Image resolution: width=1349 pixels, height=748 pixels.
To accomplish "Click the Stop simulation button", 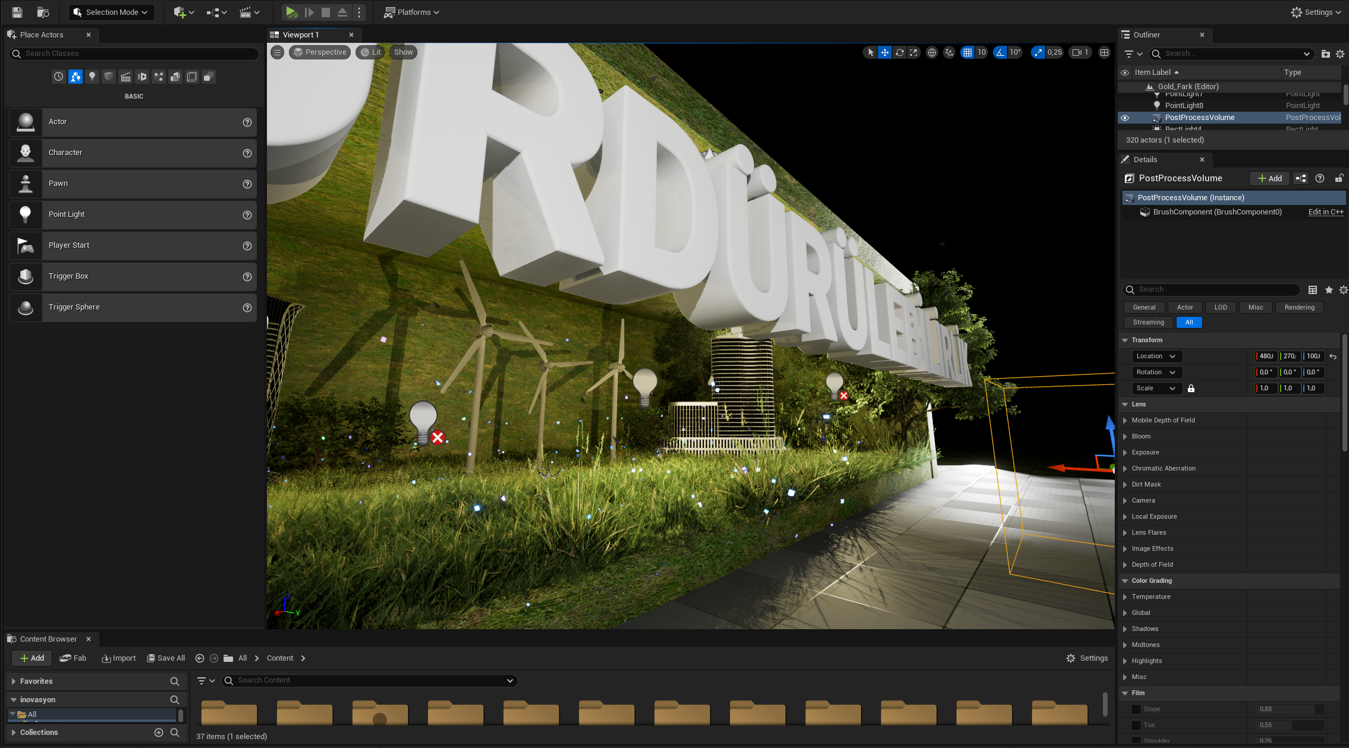I will [x=325, y=12].
